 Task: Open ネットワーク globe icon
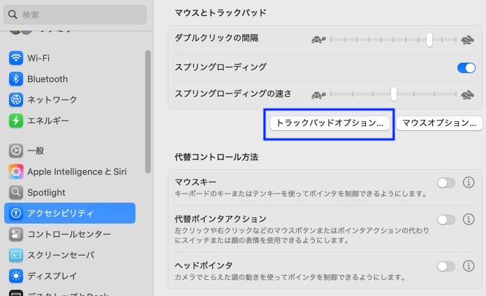[17, 100]
